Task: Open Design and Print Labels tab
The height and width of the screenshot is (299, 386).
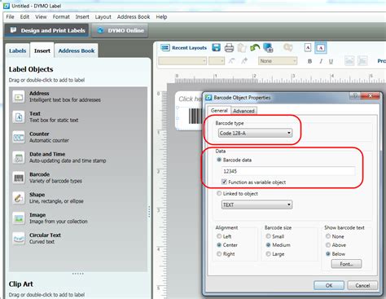Action: (47, 30)
